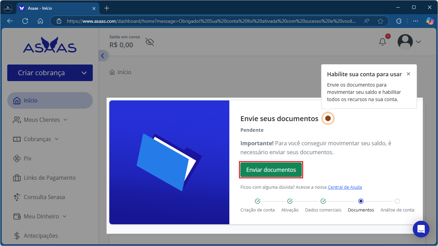Click the browser refresh icon
The image size is (438, 246).
click(x=25, y=21)
